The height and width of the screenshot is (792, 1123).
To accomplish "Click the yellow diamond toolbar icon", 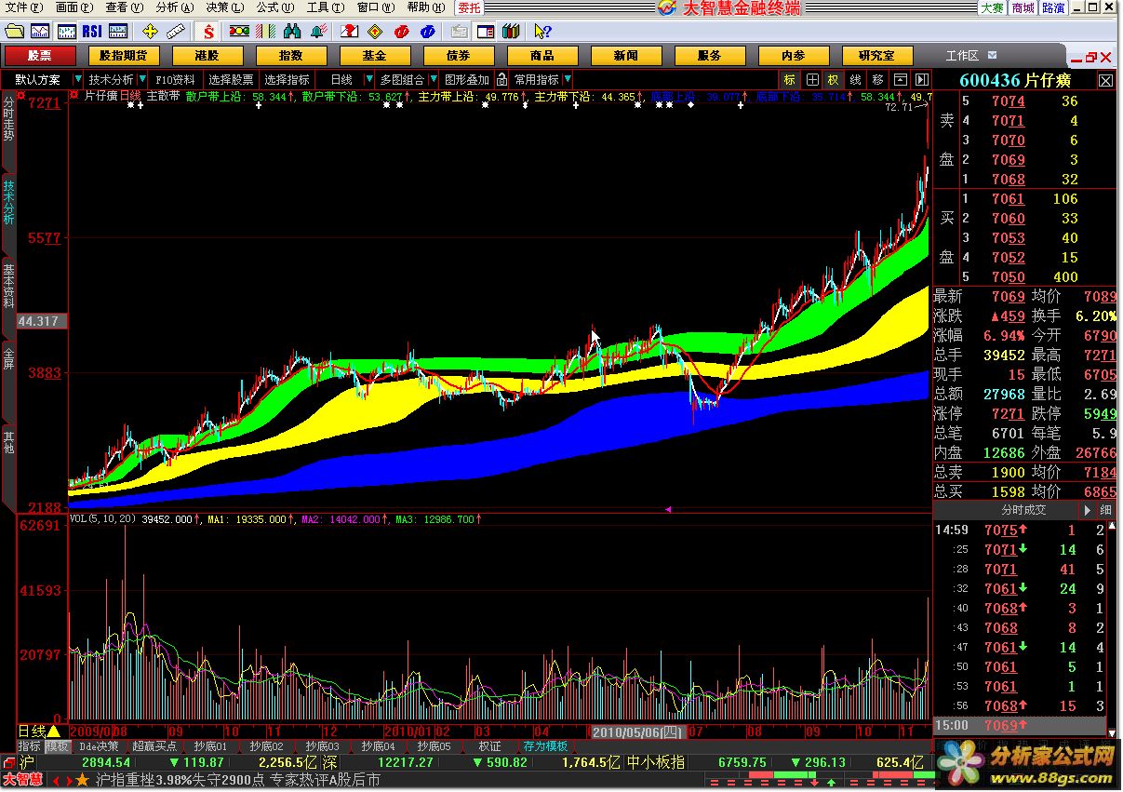I will coord(375,32).
